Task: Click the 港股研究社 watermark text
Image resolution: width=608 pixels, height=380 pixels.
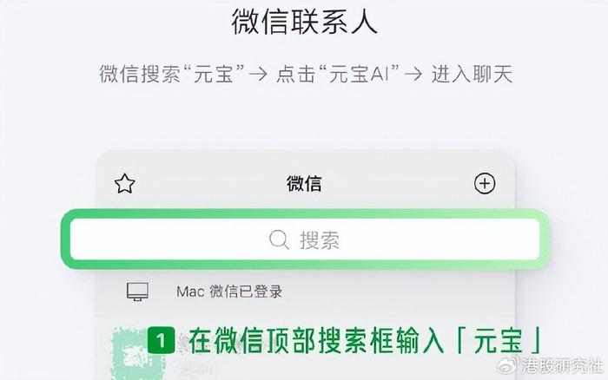Action: click(562, 365)
